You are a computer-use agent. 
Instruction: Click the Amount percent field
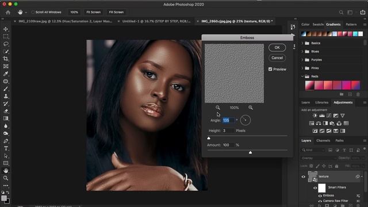228,145
